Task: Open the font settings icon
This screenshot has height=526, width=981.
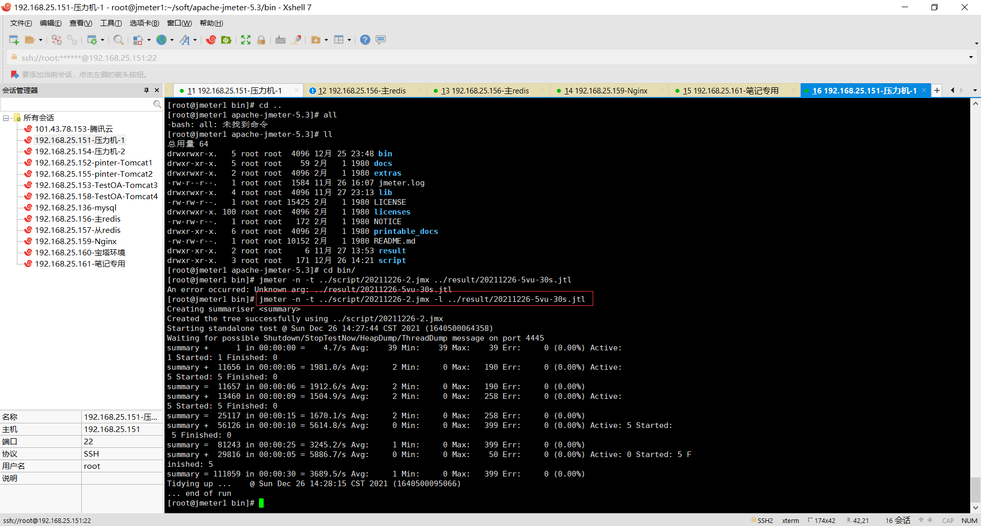Action: [x=184, y=40]
